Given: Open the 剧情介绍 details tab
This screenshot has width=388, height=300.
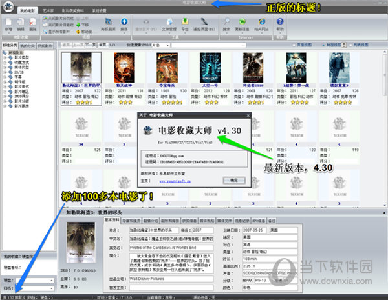Looking at the screenshot, I should pos(151,221).
